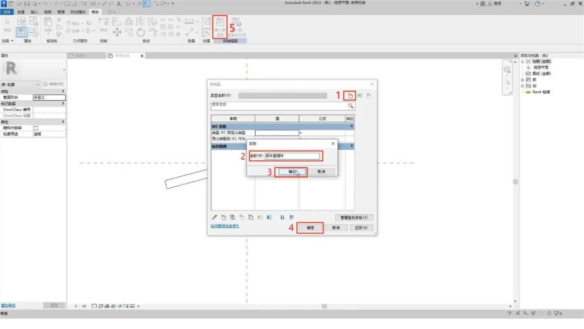
Task: Select the Move tool in Modify panel
Action: pos(117,32)
